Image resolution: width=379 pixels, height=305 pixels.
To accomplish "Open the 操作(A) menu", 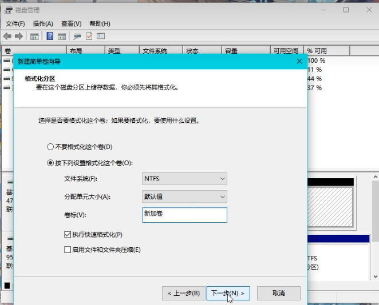I will coord(43,23).
